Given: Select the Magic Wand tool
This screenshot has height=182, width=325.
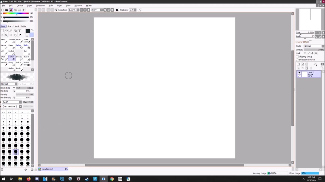Looking at the screenshot, I should (x=11, y=31).
